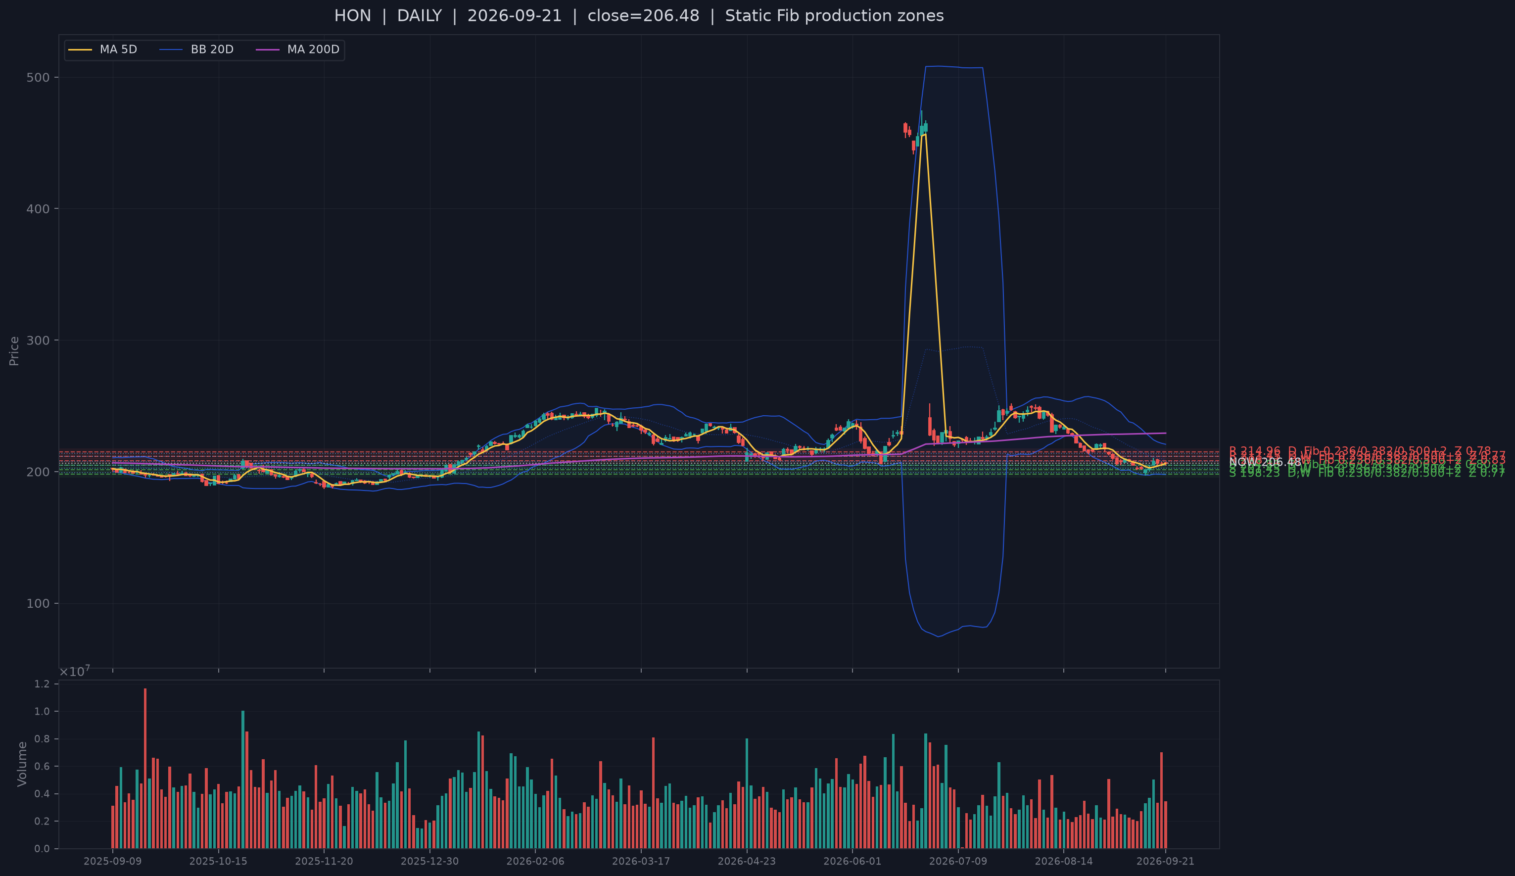The width and height of the screenshot is (1515, 876).
Task: Click the 2026-02-06 date label
Action: pos(536,862)
